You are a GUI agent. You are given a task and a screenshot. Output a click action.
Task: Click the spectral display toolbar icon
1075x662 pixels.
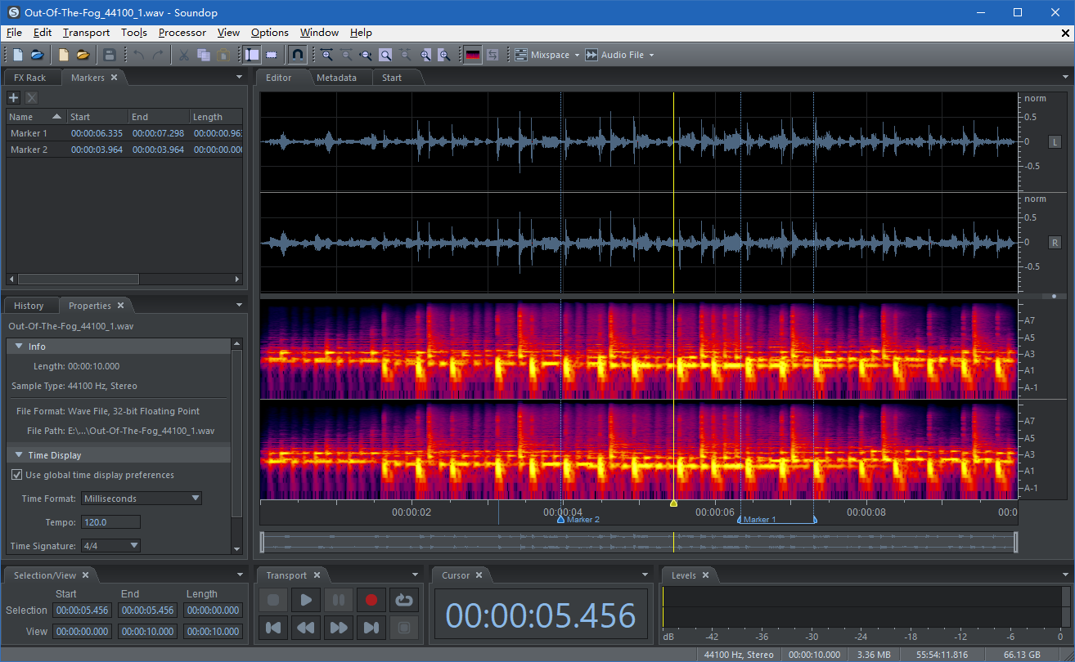(x=472, y=55)
